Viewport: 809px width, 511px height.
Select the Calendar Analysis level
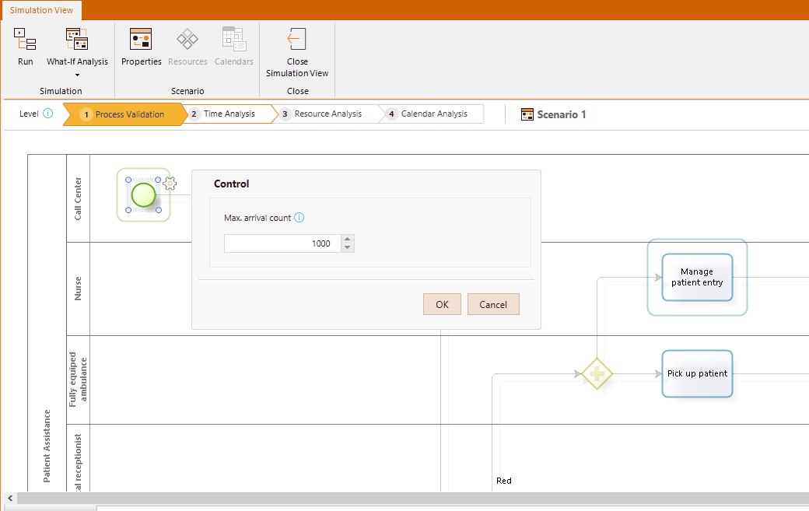[434, 114]
